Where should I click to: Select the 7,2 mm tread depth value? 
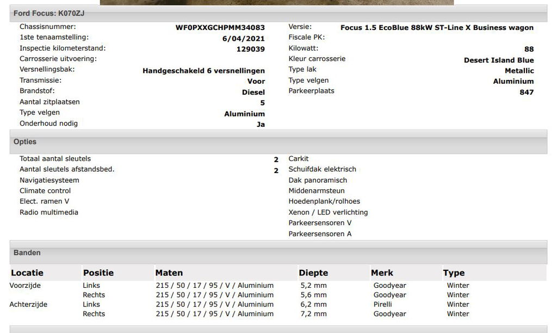click(313, 314)
